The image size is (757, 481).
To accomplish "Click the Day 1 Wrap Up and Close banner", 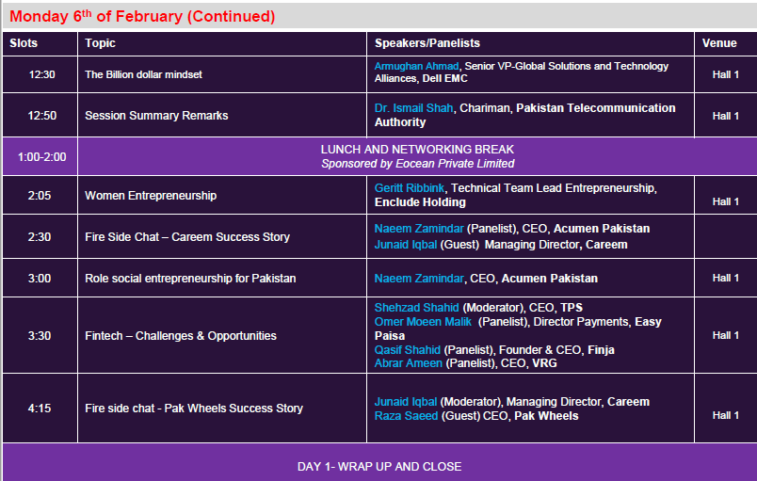I will [x=379, y=467].
